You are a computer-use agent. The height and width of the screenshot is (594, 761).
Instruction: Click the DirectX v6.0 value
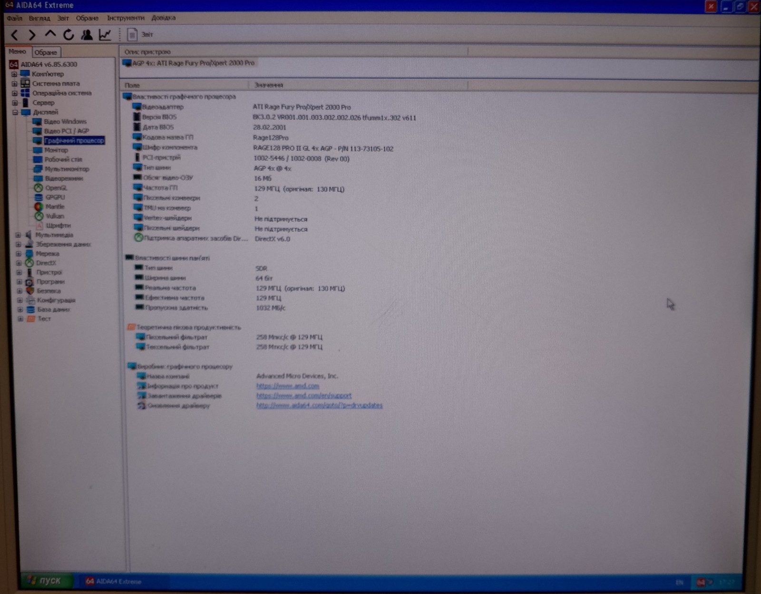click(272, 239)
